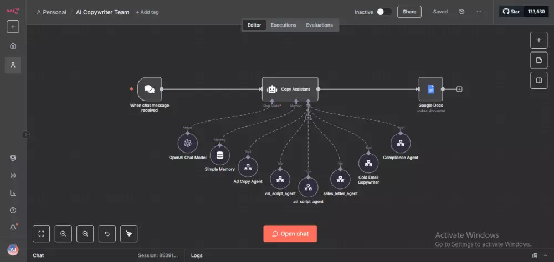Select the Copy Assistant agent node
This screenshot has height=262, width=554.
tap(290, 89)
